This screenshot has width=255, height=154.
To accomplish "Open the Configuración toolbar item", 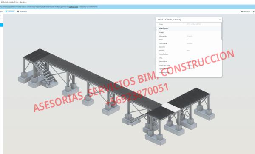I will tap(22, 11).
